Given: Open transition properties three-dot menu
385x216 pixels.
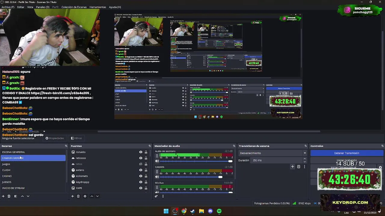Looking at the screenshot, I should pyautogui.click(x=304, y=166).
